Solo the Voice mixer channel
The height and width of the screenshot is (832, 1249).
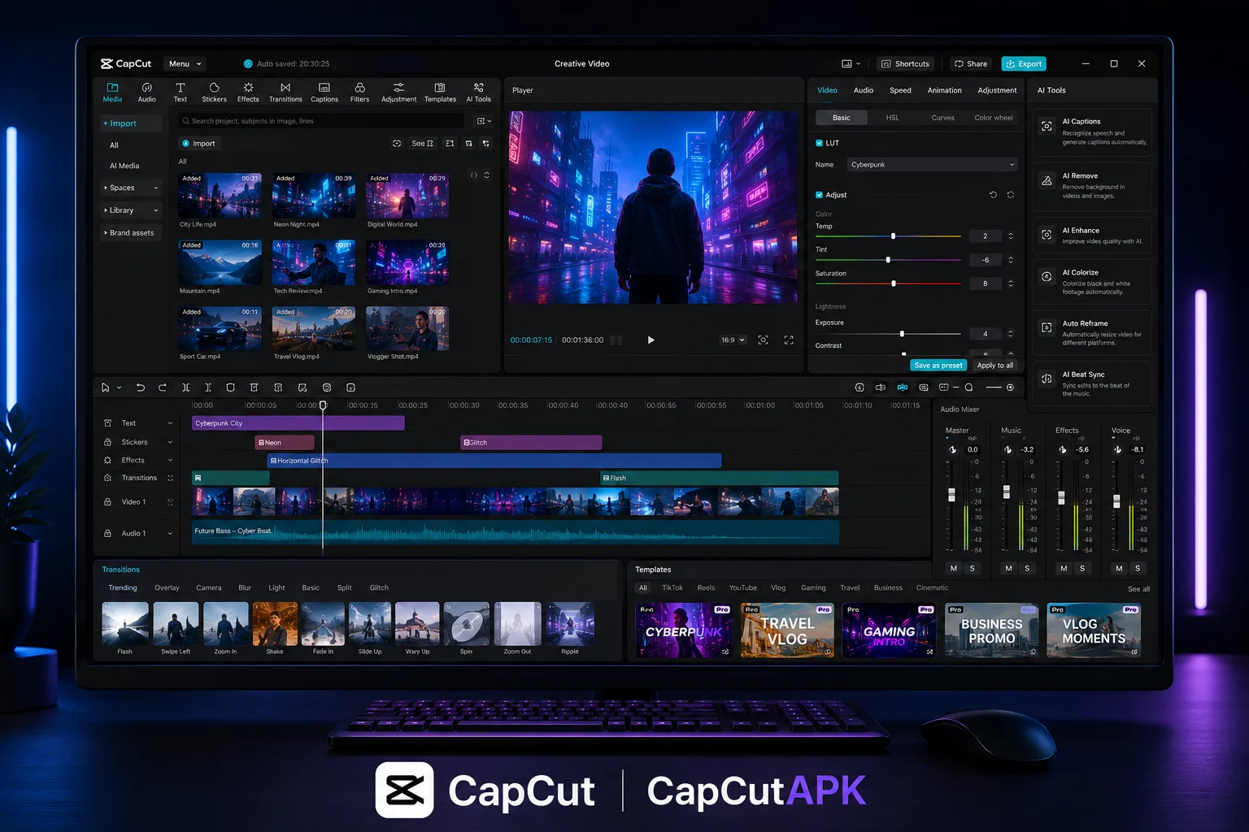tap(1138, 568)
